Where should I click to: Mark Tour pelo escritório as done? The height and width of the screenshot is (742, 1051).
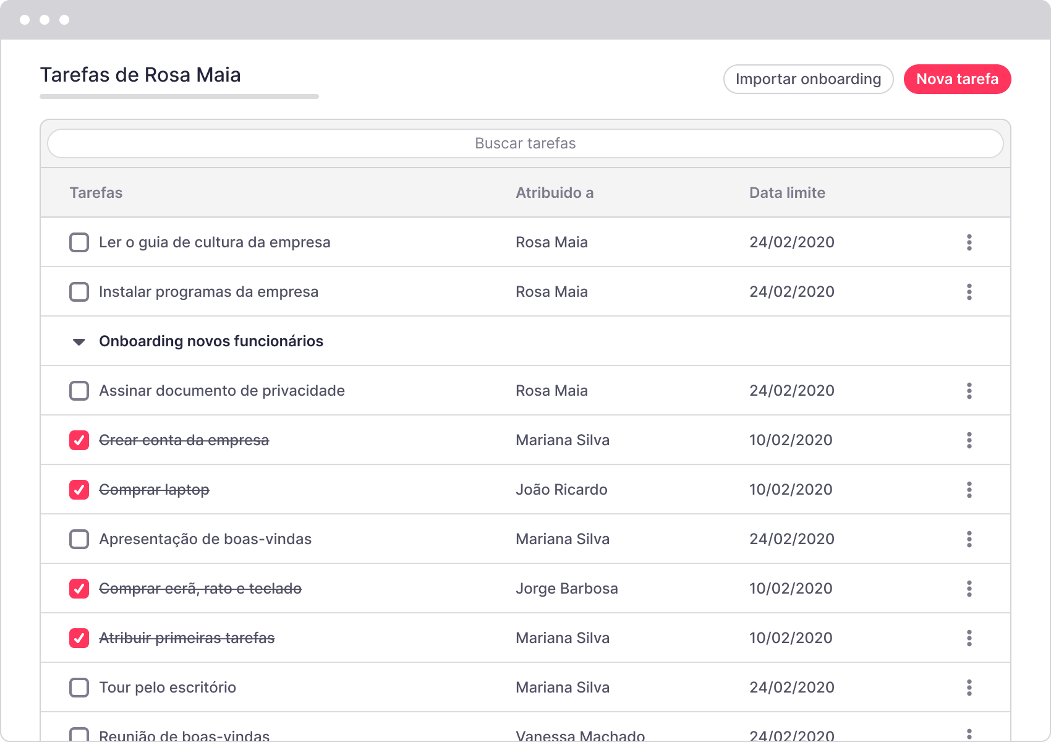pos(79,688)
